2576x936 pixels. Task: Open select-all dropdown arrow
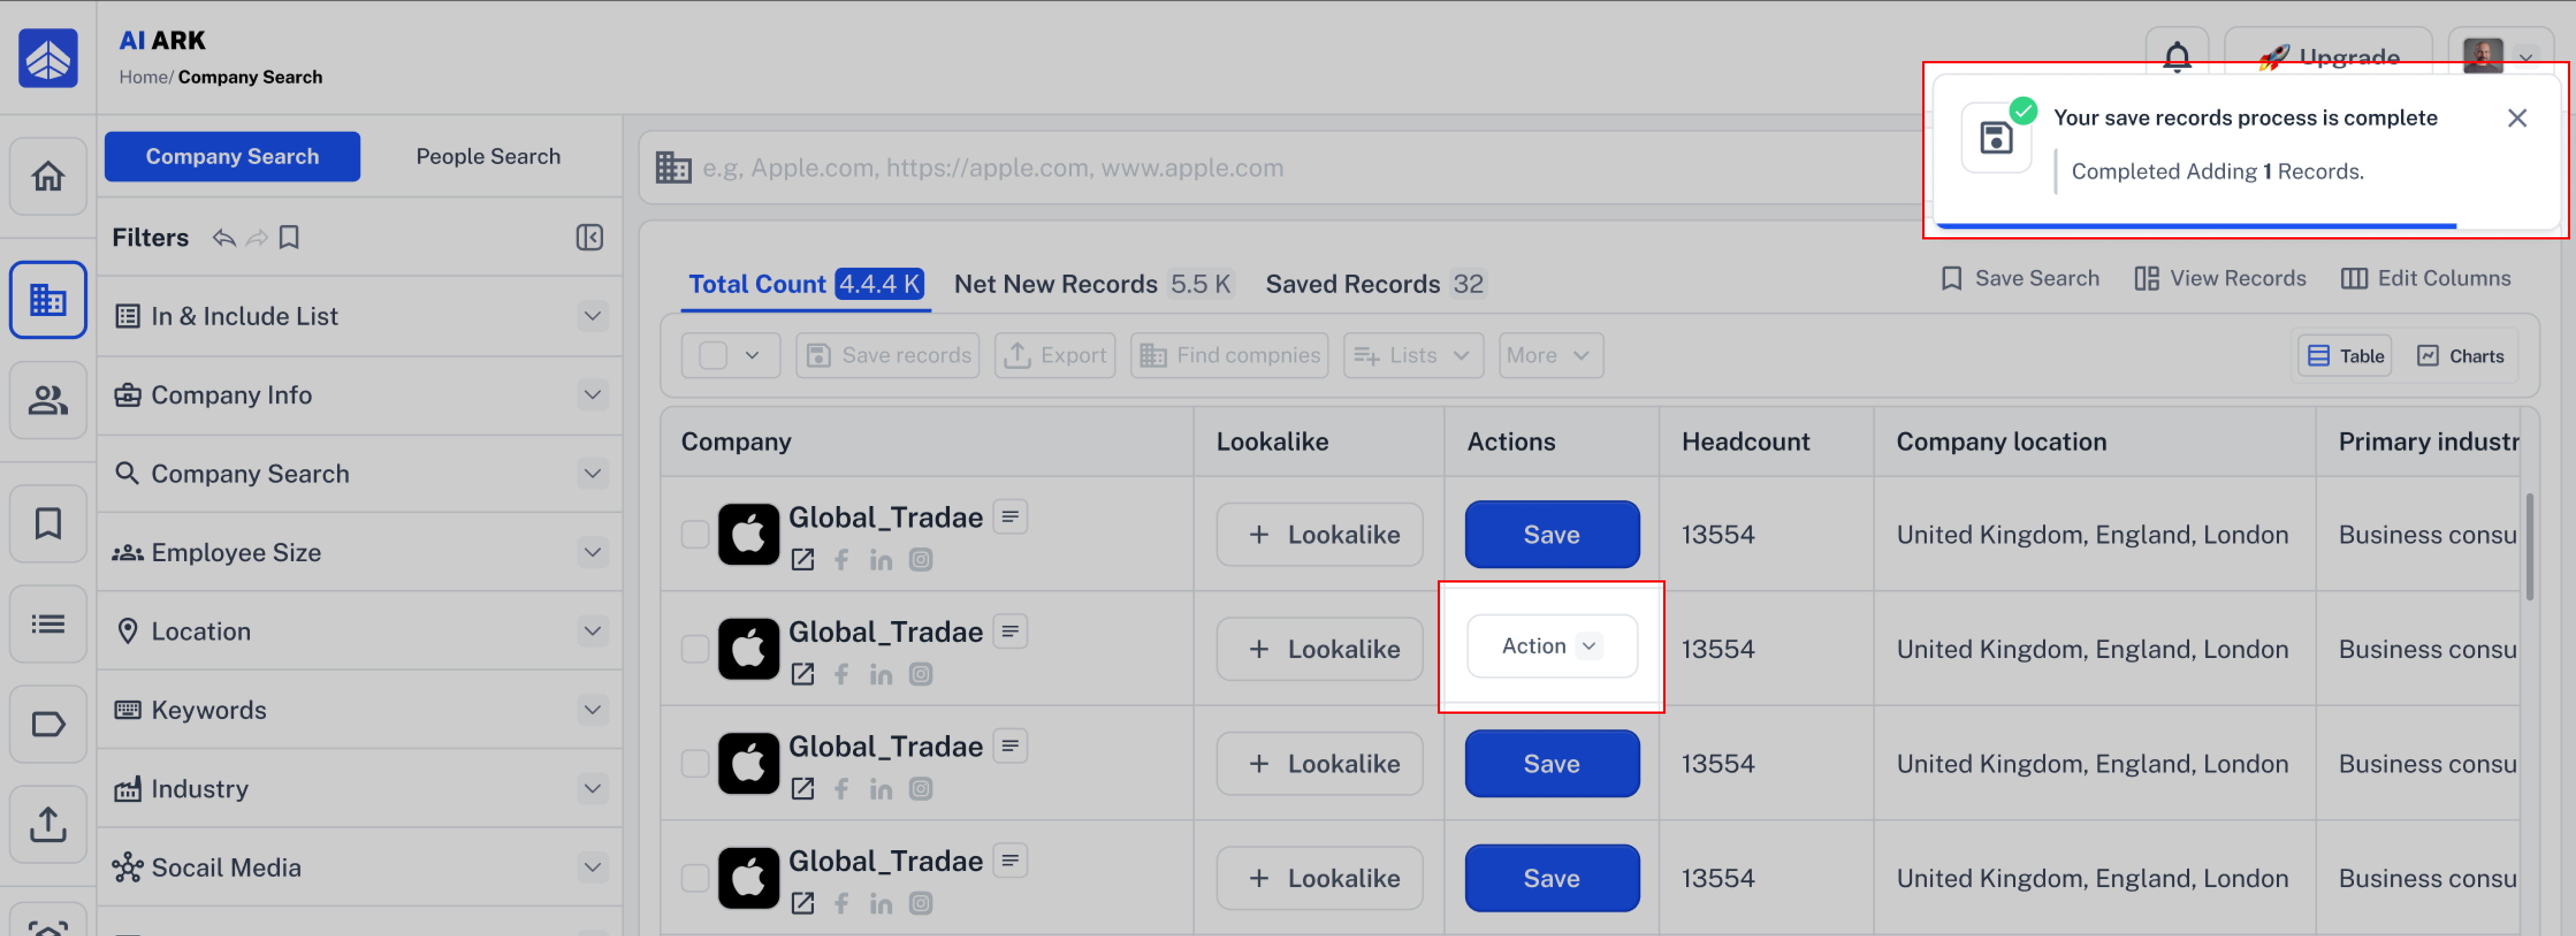(752, 356)
